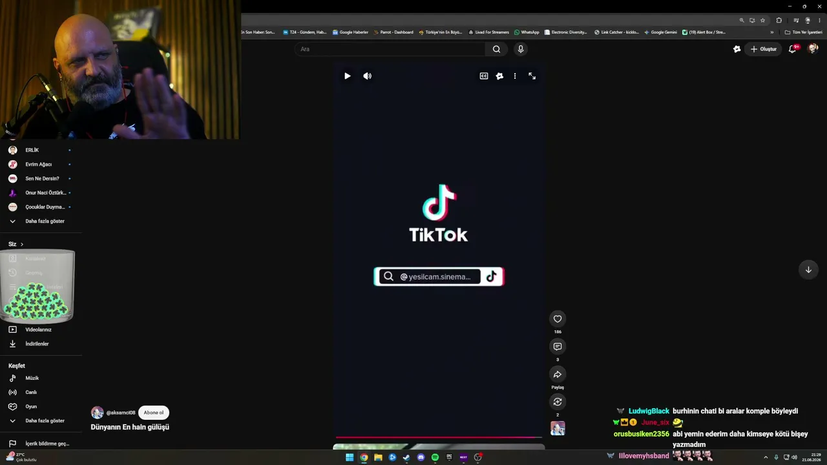
Task: Open the T24 - Gündem bookmark
Action: click(304, 32)
